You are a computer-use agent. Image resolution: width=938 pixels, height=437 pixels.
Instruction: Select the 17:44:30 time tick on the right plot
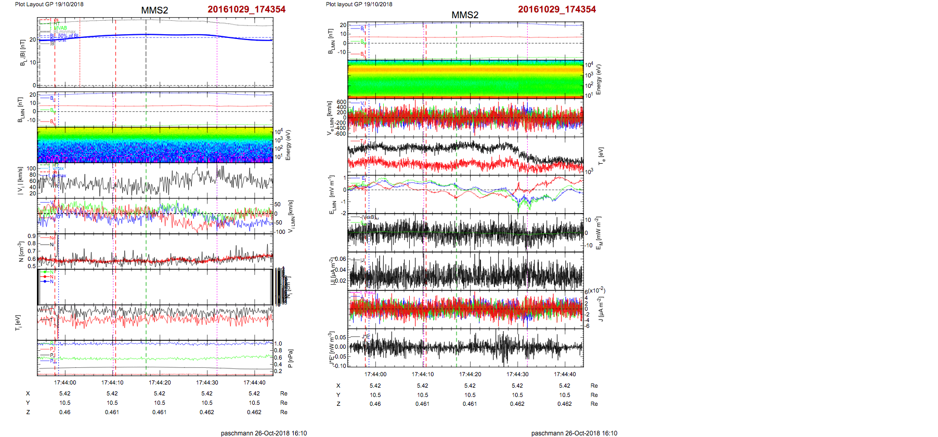point(517,374)
